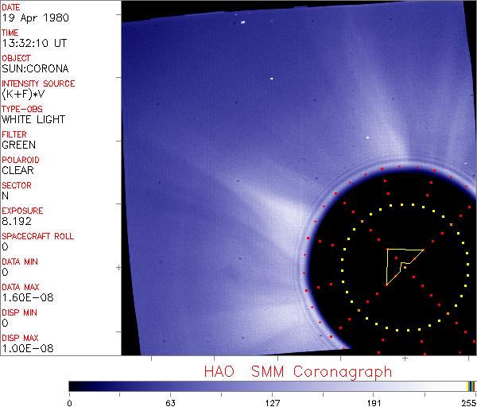Click the INTENSITY SOURCE label
477x407 pixels.
pyautogui.click(x=38, y=83)
